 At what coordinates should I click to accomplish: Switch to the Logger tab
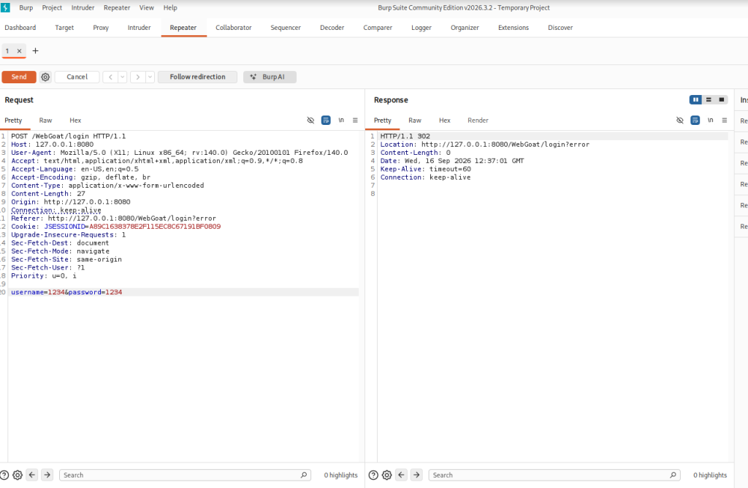click(x=421, y=28)
